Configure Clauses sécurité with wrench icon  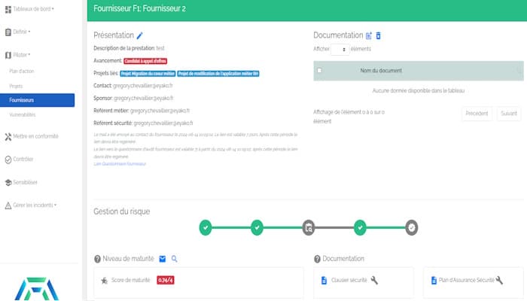pyautogui.click(x=374, y=280)
